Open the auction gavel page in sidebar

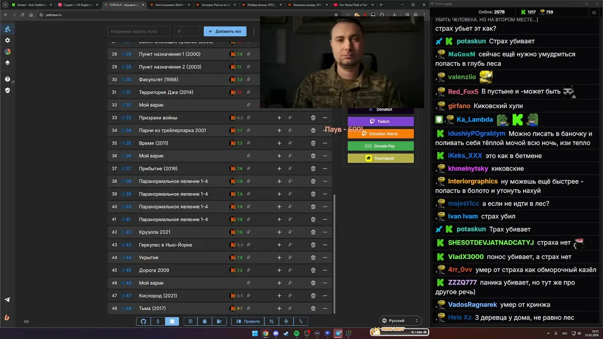click(8, 29)
